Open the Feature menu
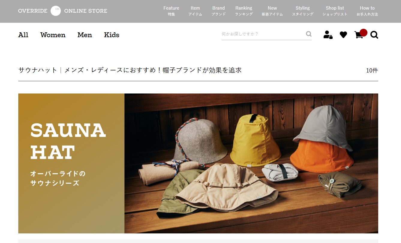The image size is (401, 243). (171, 11)
